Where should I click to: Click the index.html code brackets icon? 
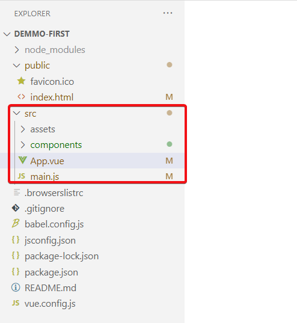coord(21,97)
